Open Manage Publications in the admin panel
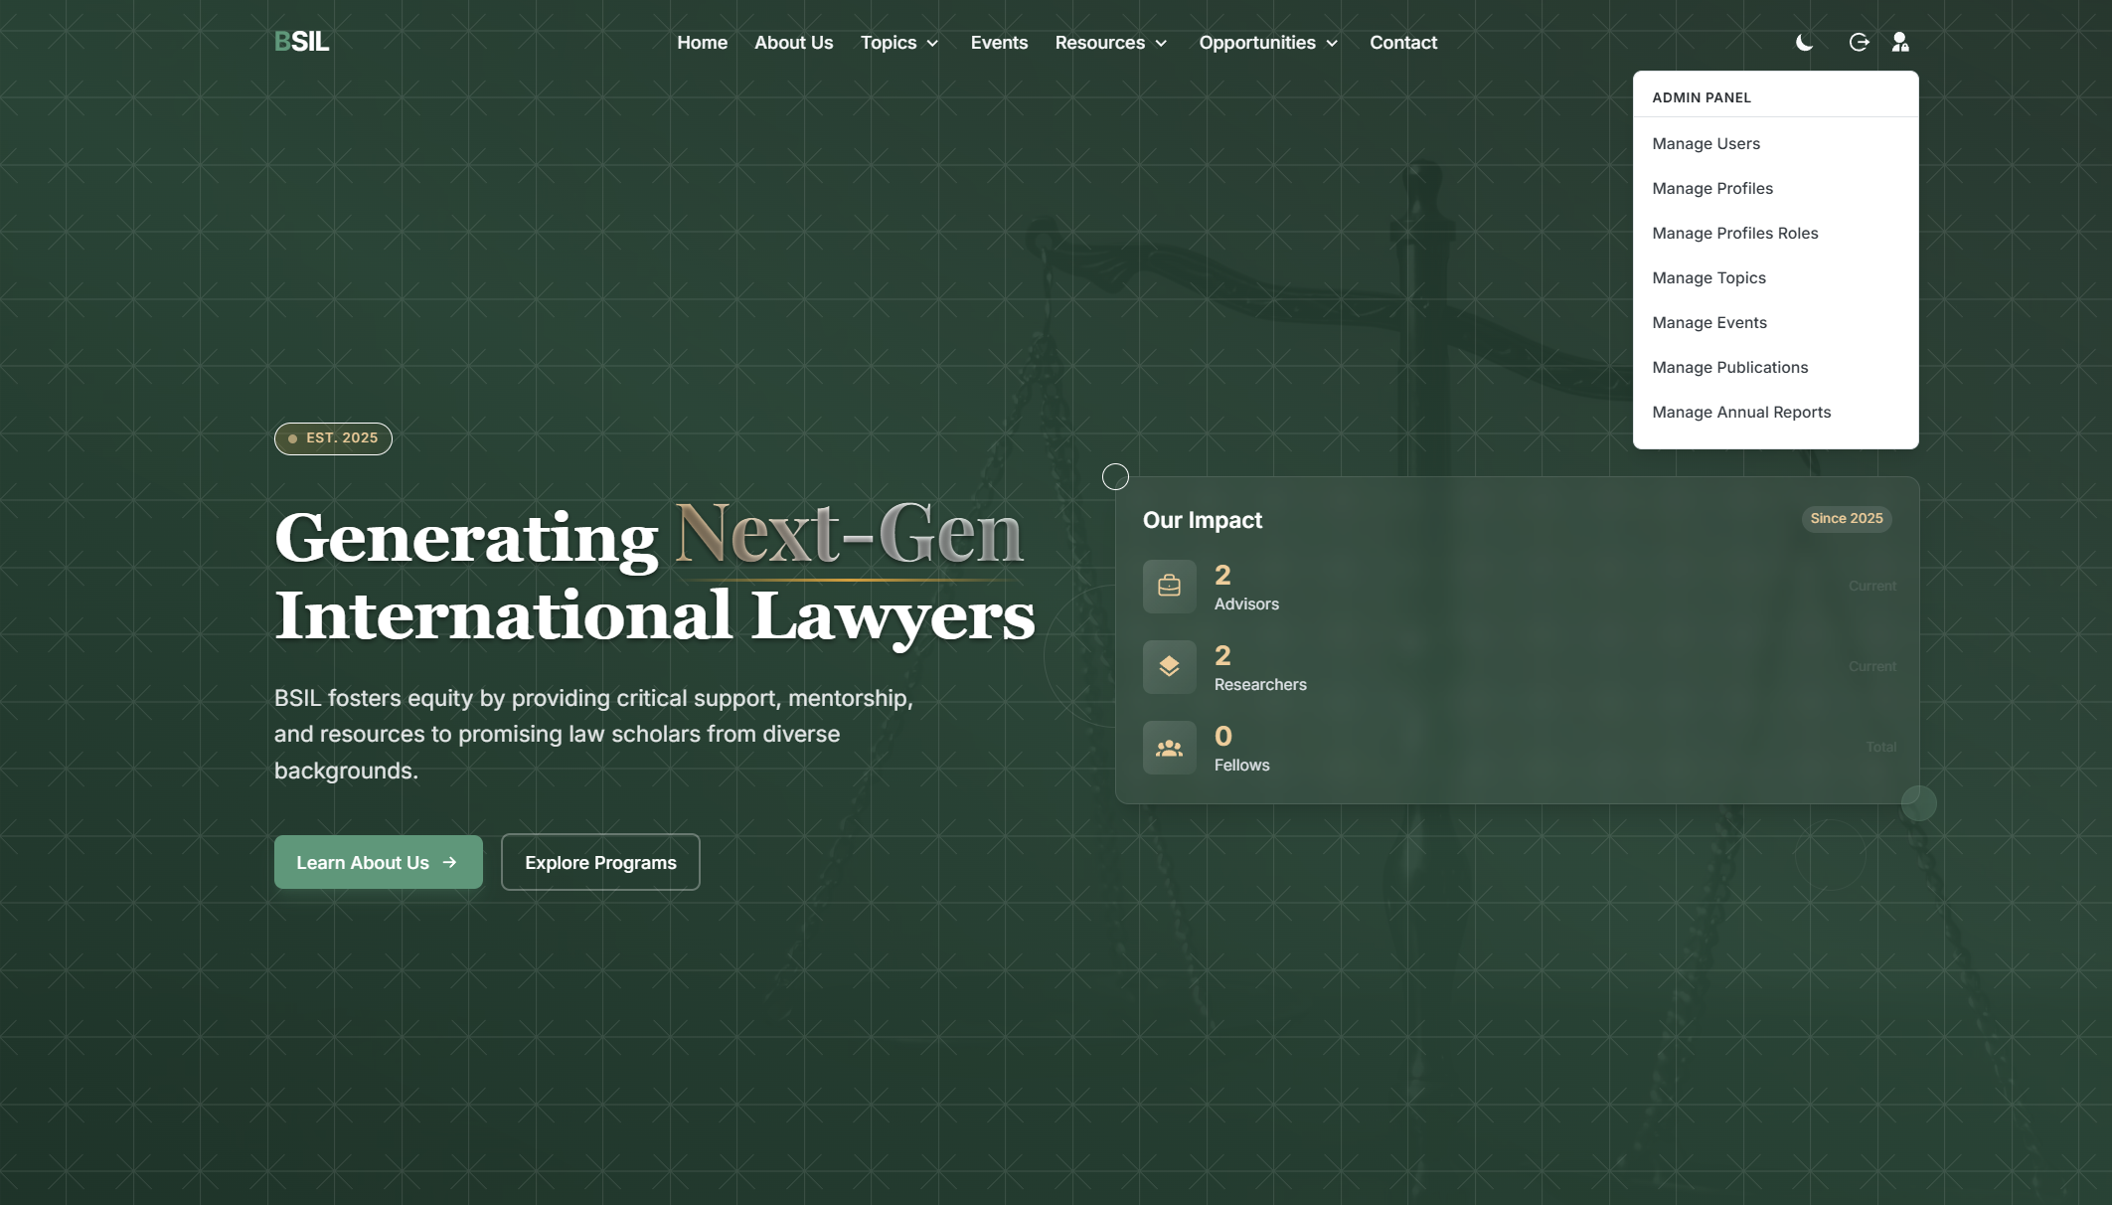2112x1205 pixels. tap(1729, 367)
